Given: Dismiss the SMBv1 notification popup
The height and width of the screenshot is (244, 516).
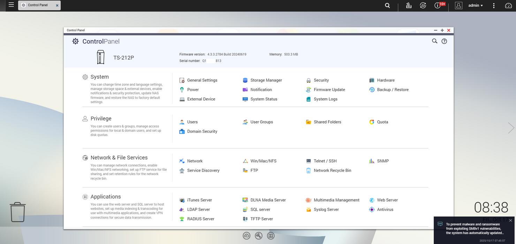Looking at the screenshot, I should tap(510, 221).
